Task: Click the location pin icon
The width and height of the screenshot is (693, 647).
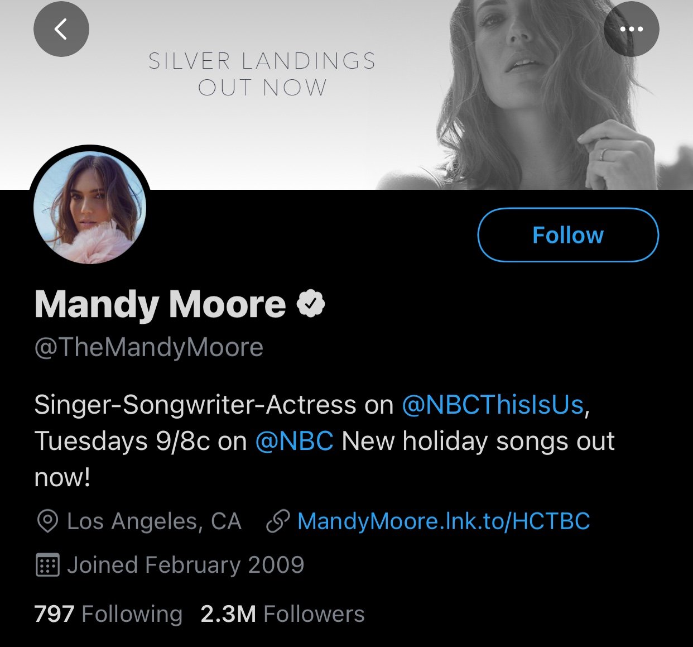Action: (47, 521)
